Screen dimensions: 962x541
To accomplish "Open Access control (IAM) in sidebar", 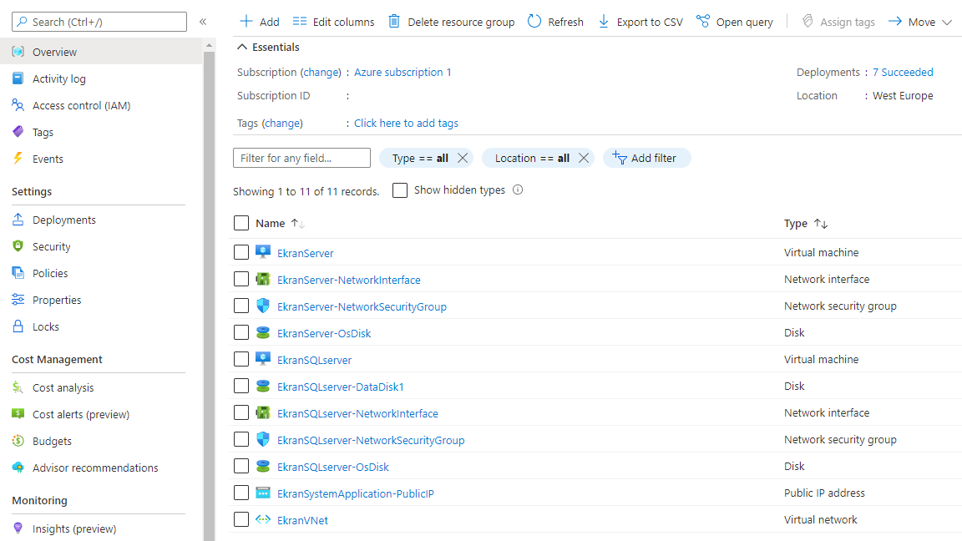I will (x=81, y=106).
